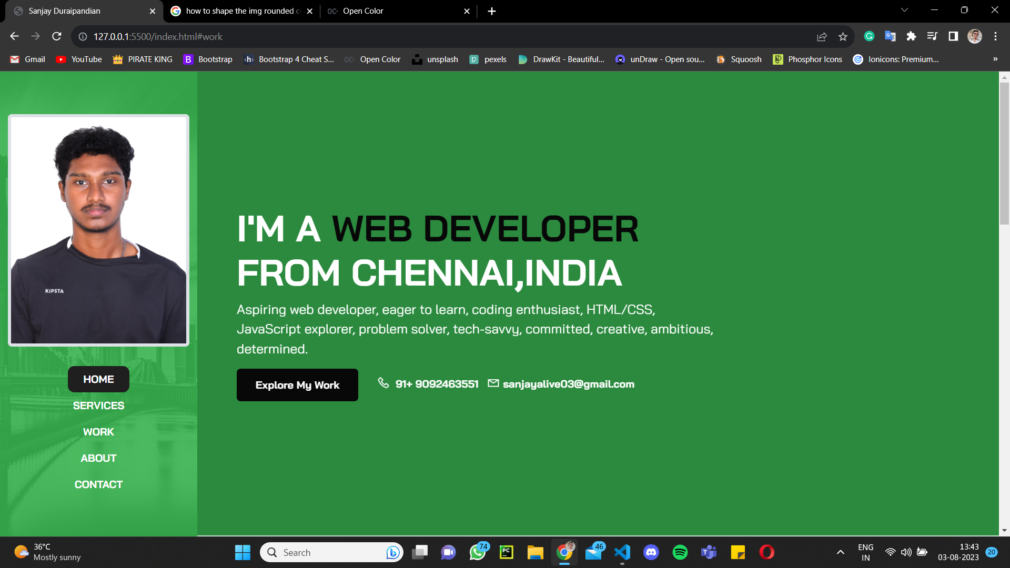Show hidden system tray icons
The width and height of the screenshot is (1010, 568).
[x=841, y=552]
